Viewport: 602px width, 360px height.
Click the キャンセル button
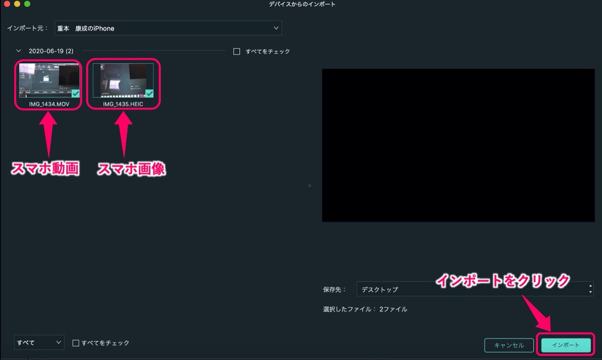pos(509,345)
